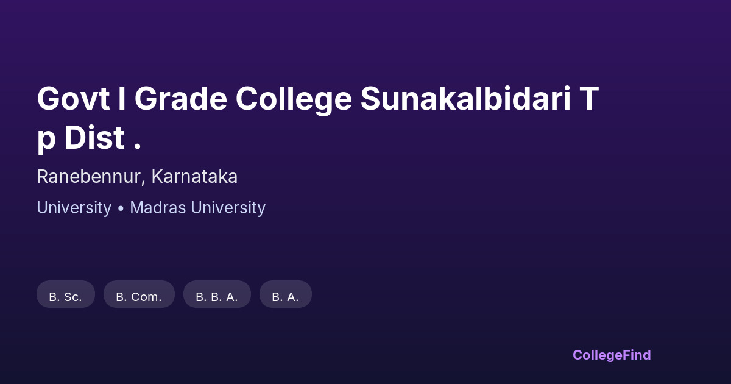Click the University word following Madras

click(x=228, y=208)
